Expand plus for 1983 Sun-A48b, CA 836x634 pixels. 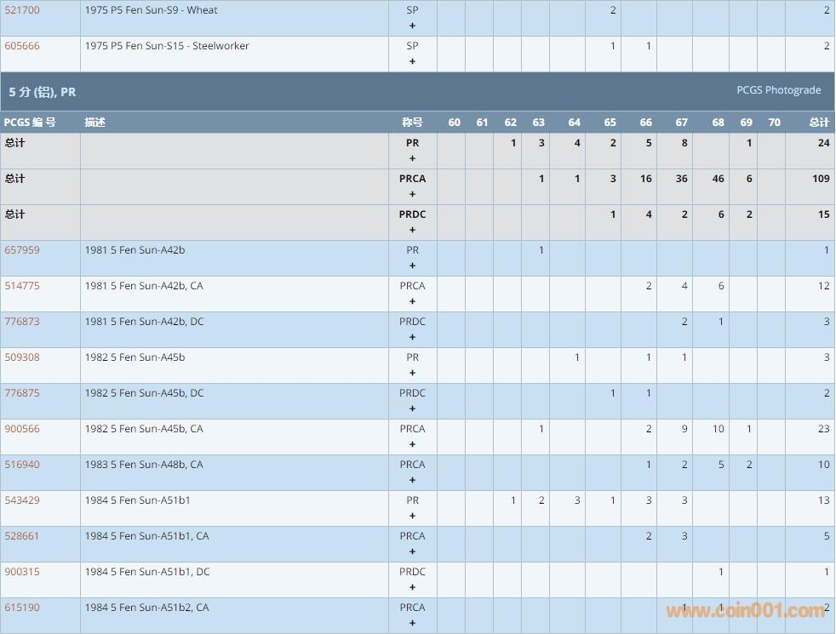pos(412,479)
